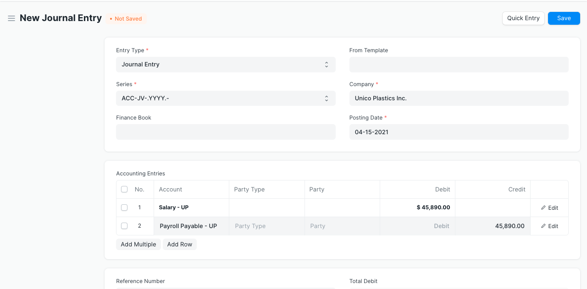The width and height of the screenshot is (587, 289).
Task: Click the Party cell in row 2
Action: pyautogui.click(x=342, y=226)
